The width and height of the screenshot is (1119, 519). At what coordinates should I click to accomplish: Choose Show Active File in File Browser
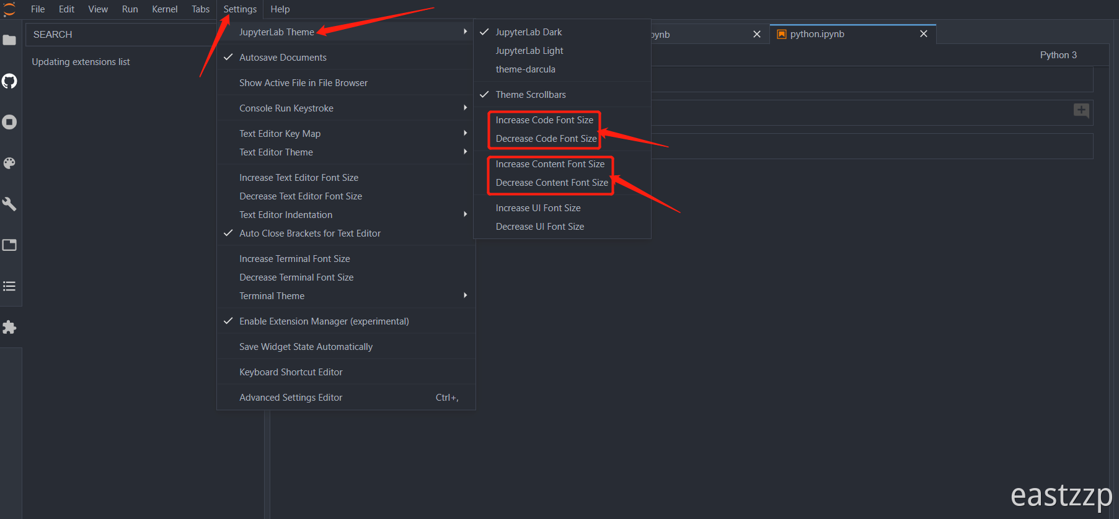point(346,83)
